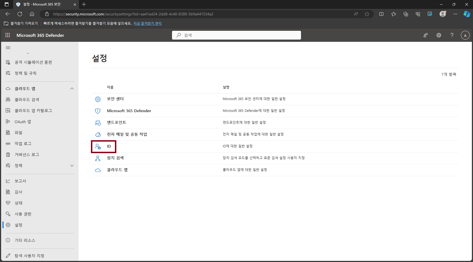View site information lock icon
The width and height of the screenshot is (473, 262).
[x=47, y=14]
